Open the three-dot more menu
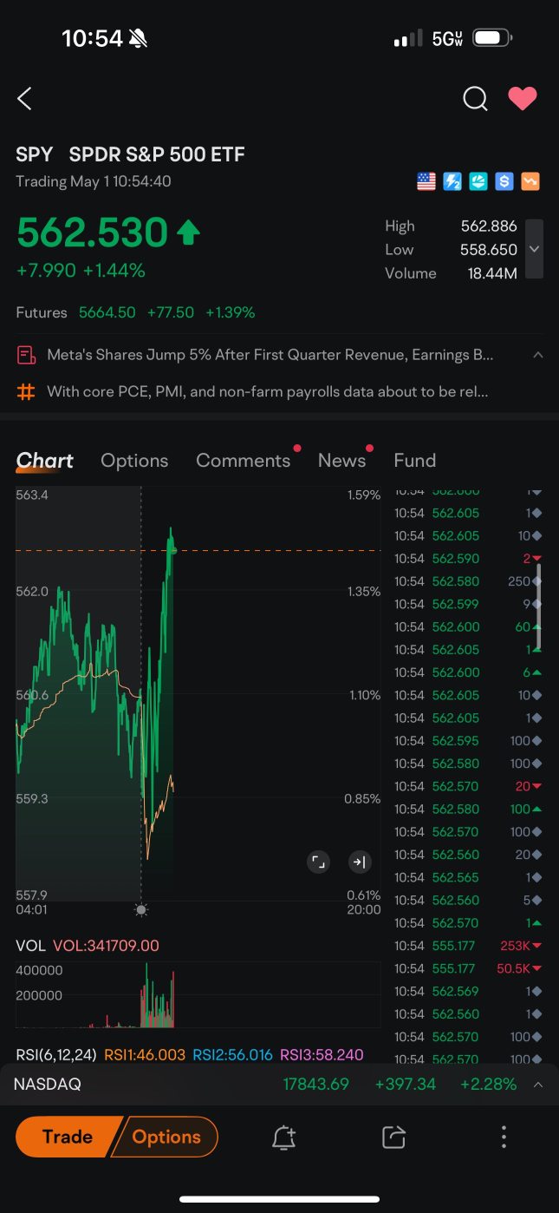The width and height of the screenshot is (559, 1213). [504, 1138]
